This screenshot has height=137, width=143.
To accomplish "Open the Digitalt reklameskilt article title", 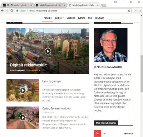I will pyautogui.click(x=28, y=65).
